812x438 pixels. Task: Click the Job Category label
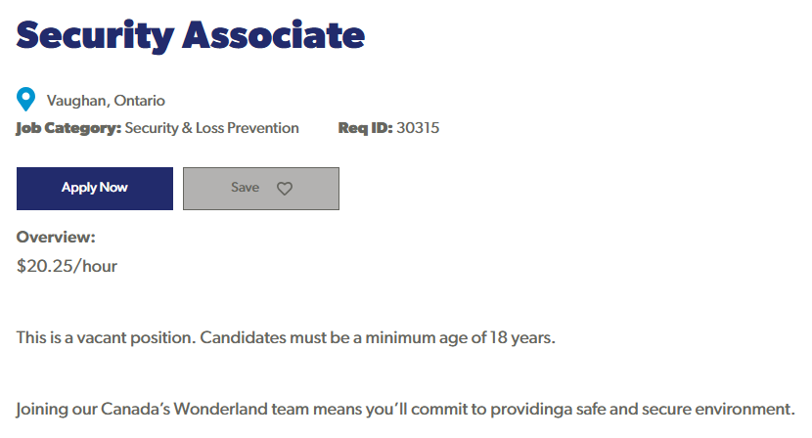(68, 128)
